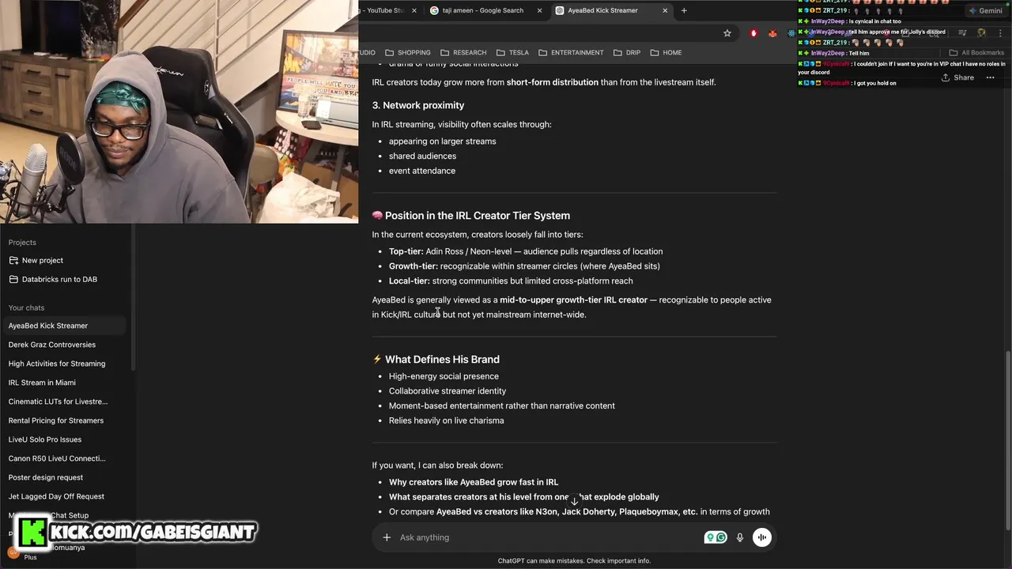Click the "Position in the IRL Creator Tier System" heading
Viewport: 1012px width, 569px height.
click(470, 216)
